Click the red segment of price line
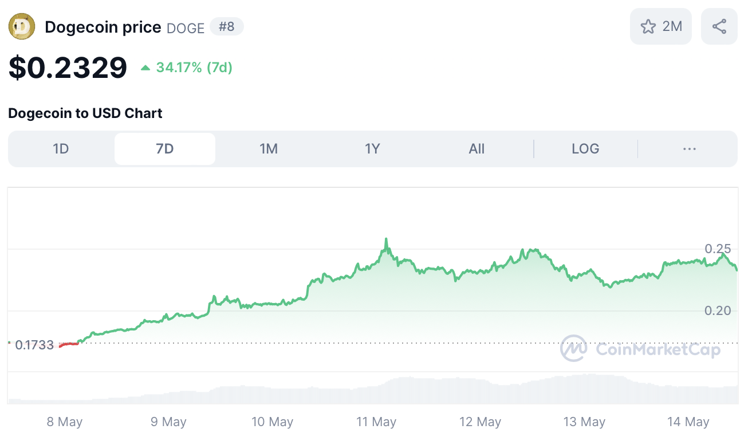This screenshot has height=433, width=756. [x=69, y=344]
